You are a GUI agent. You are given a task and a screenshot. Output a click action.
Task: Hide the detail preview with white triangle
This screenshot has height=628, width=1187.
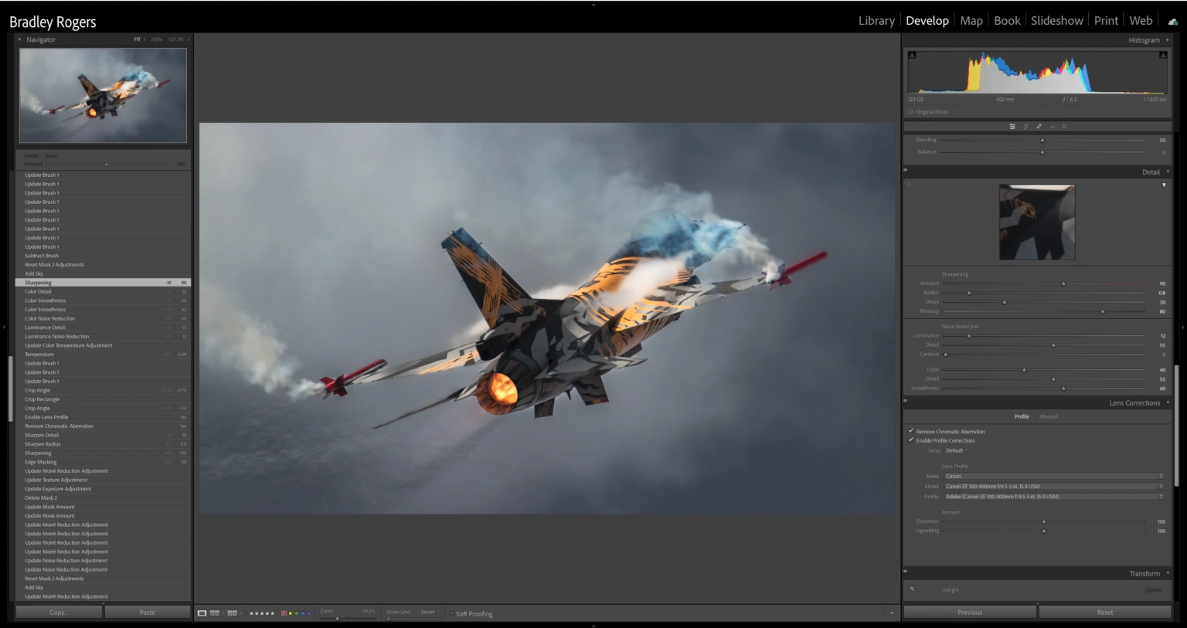tap(1164, 185)
